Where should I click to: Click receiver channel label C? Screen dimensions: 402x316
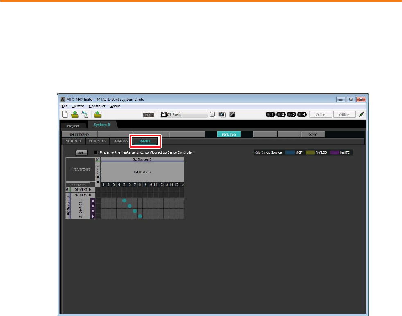[x=93, y=211]
